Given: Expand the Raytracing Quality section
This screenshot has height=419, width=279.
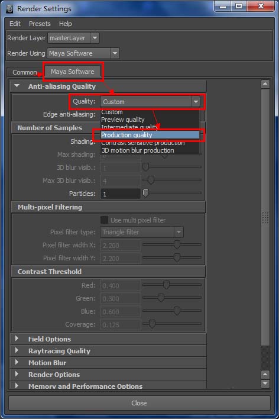Looking at the screenshot, I should click(17, 350).
